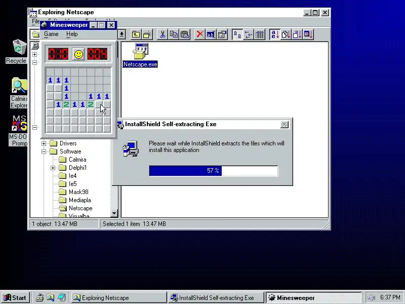Click Up One Level toolbar icon
Viewport: 405px width, 304px height.
pyautogui.click(x=136, y=34)
